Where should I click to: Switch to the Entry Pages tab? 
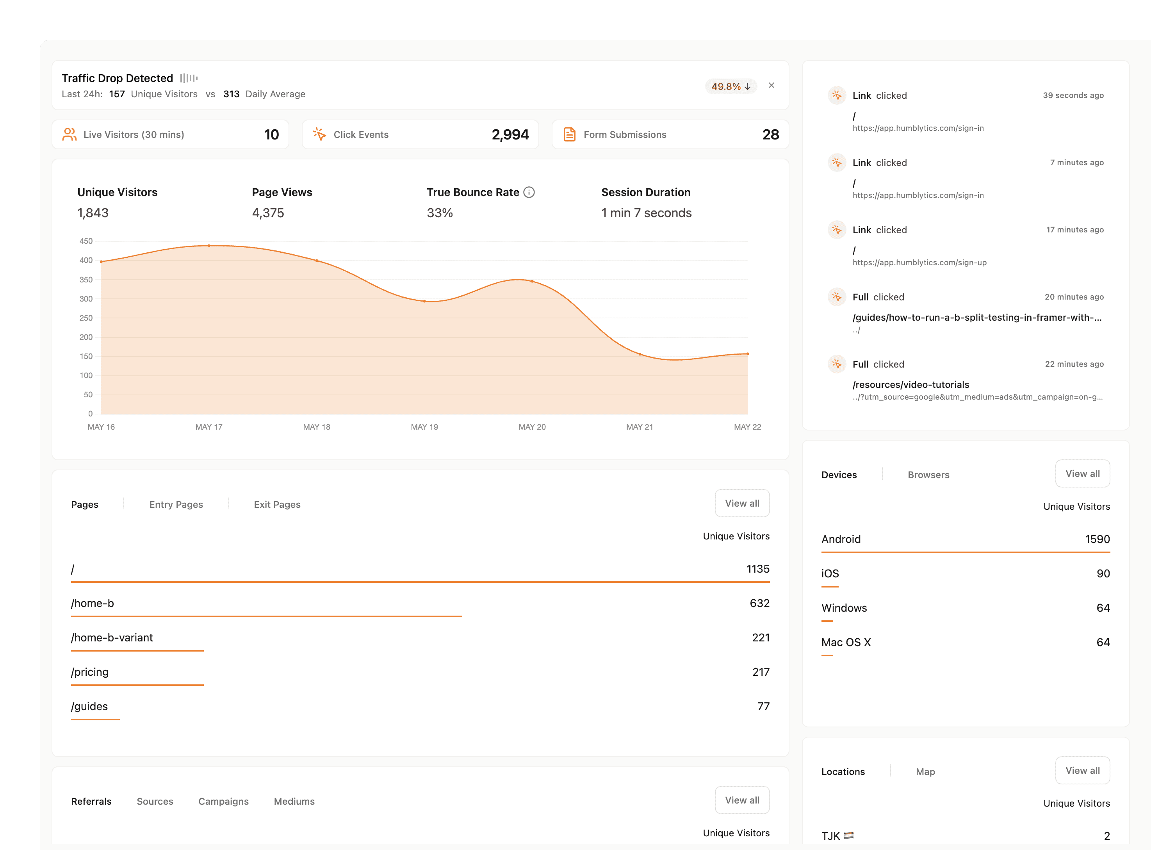[x=176, y=504]
